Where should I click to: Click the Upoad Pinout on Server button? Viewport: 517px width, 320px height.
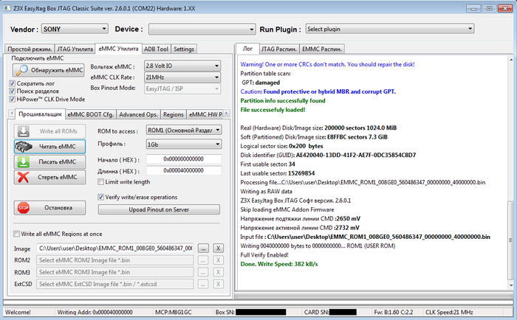159,209
